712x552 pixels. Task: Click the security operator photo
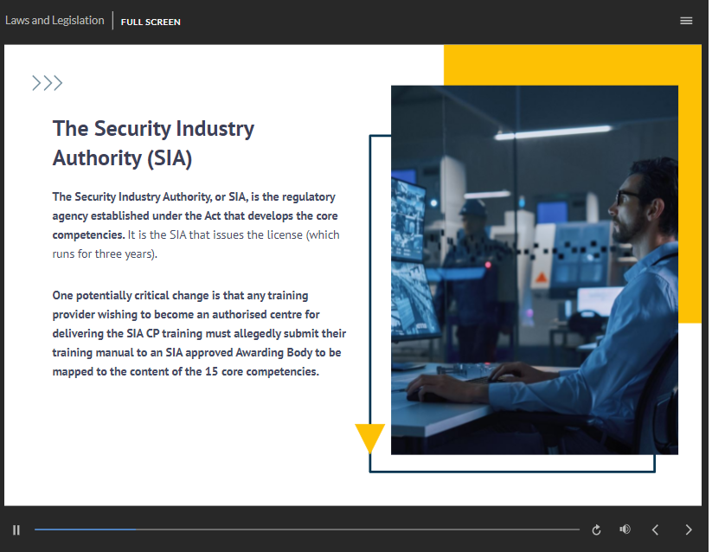pos(535,270)
